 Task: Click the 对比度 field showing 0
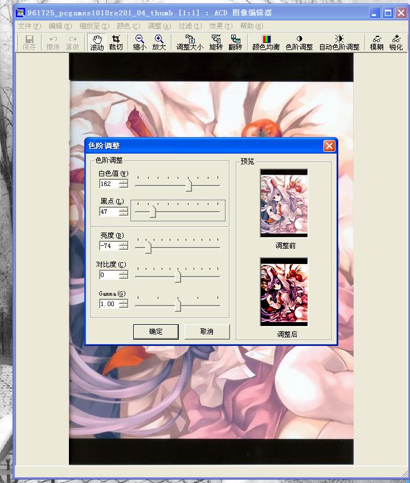[x=109, y=275]
